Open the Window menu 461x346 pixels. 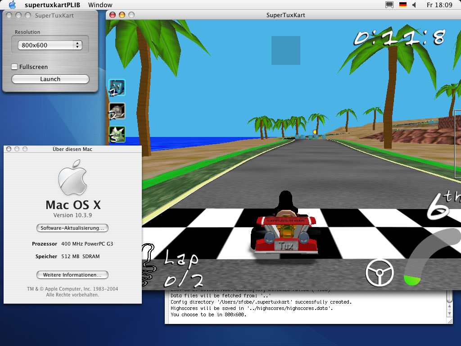click(x=100, y=5)
